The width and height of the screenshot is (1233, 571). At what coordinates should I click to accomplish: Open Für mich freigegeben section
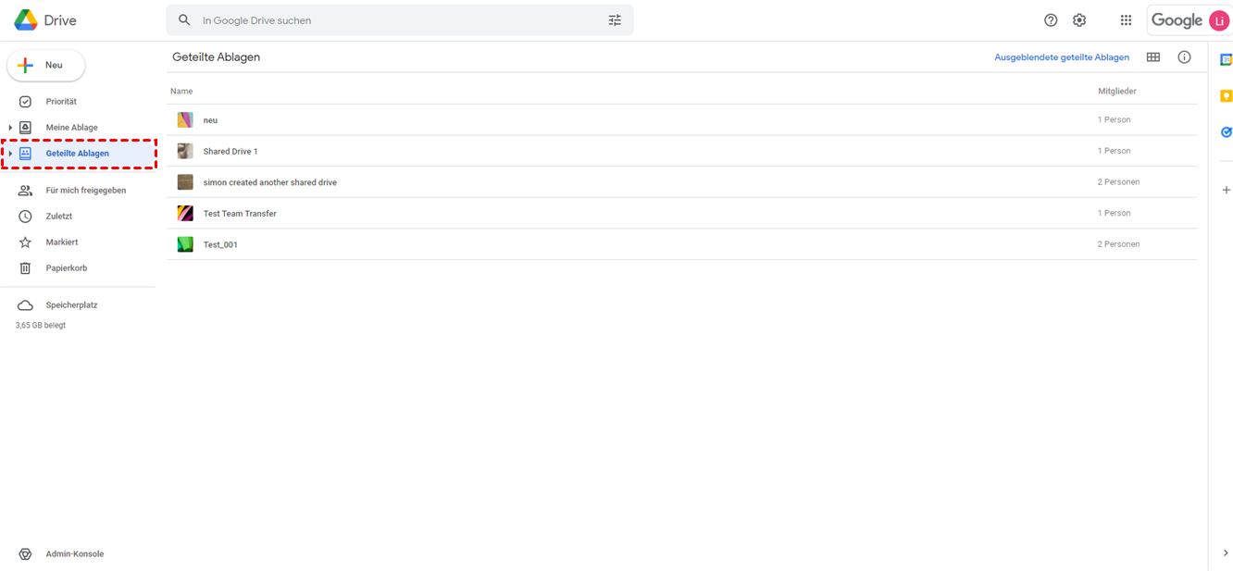85,191
